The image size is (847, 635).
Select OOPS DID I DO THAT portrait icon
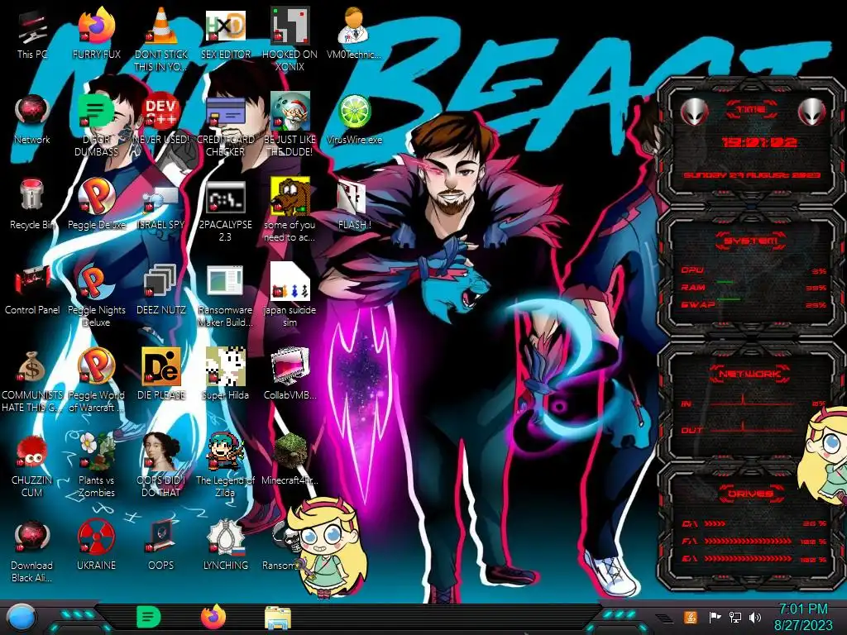click(x=161, y=466)
